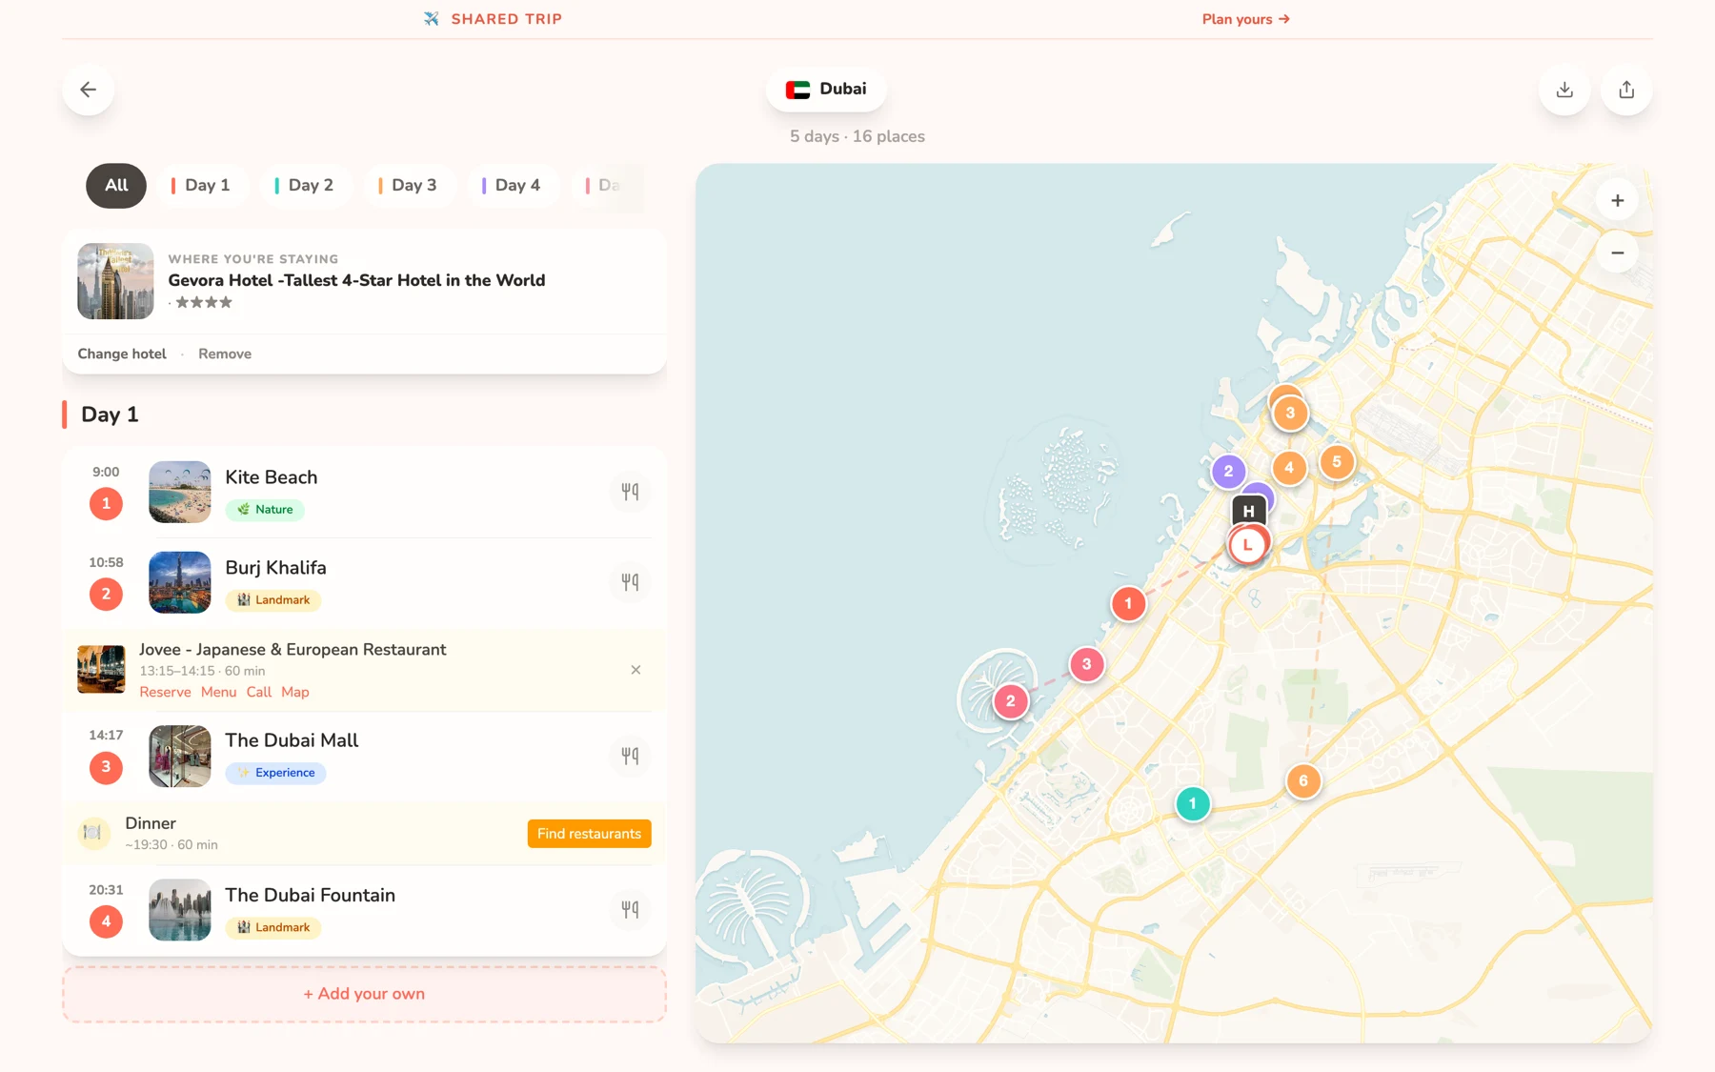Open Plan yours link
1715x1072 pixels.
point(1245,19)
